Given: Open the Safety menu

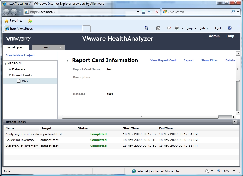Looking at the screenshot, I should point(205,28).
